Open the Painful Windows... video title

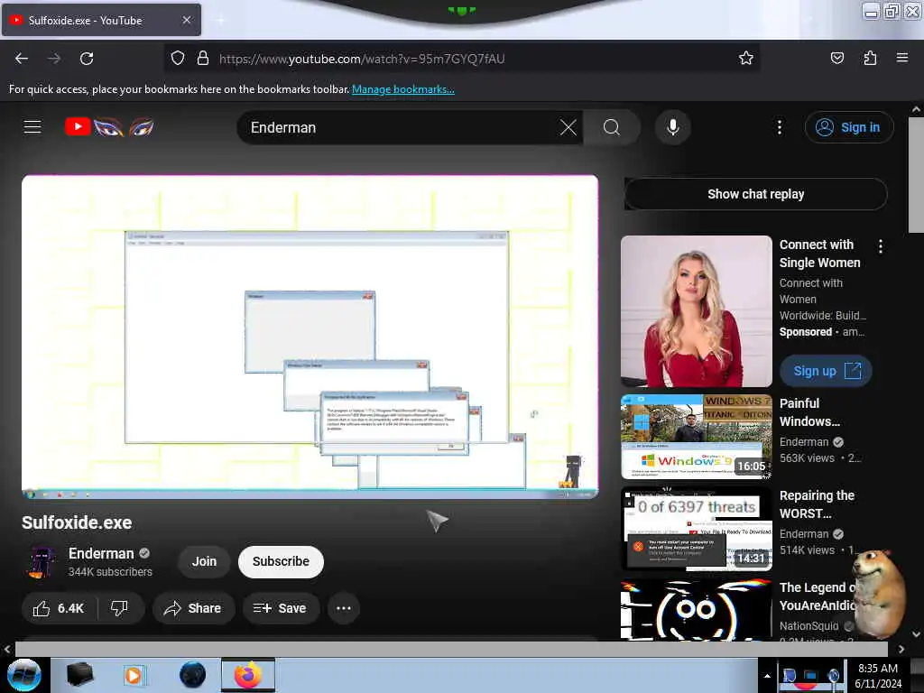coord(809,412)
